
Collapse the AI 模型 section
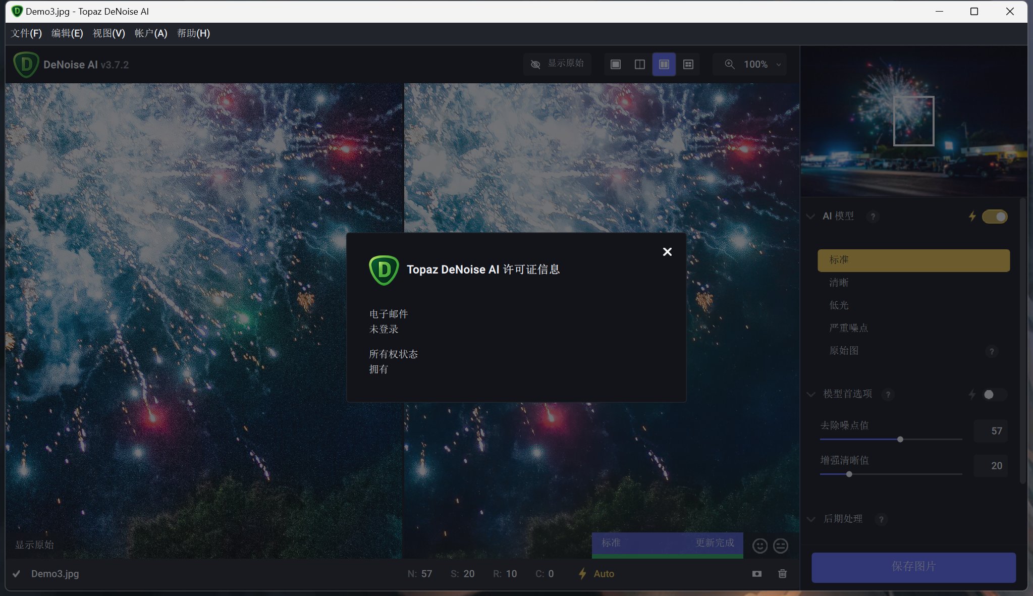coord(810,216)
